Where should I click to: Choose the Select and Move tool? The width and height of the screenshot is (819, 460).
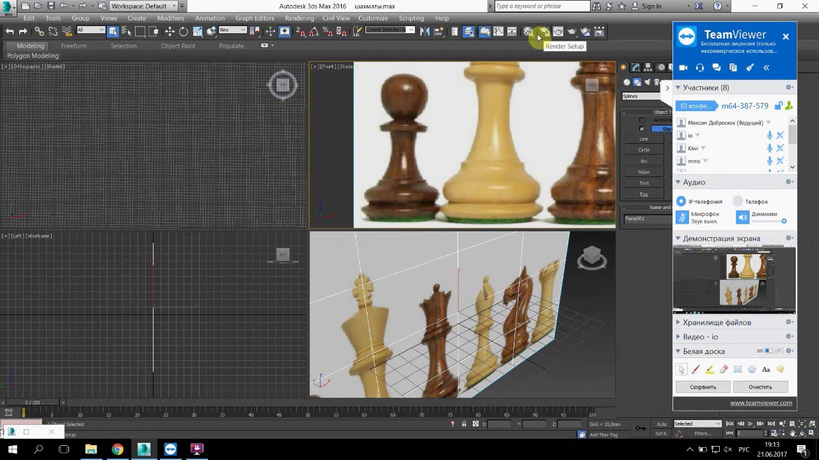(170, 31)
